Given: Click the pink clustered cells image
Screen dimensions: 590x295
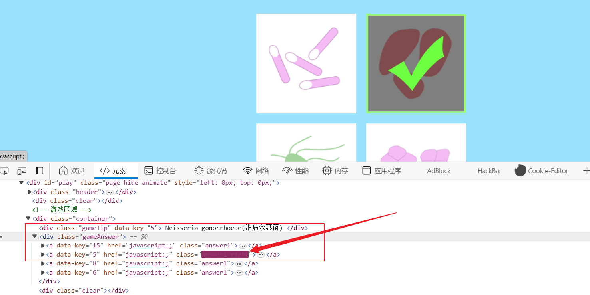Looking at the screenshot, I should click(x=416, y=143).
